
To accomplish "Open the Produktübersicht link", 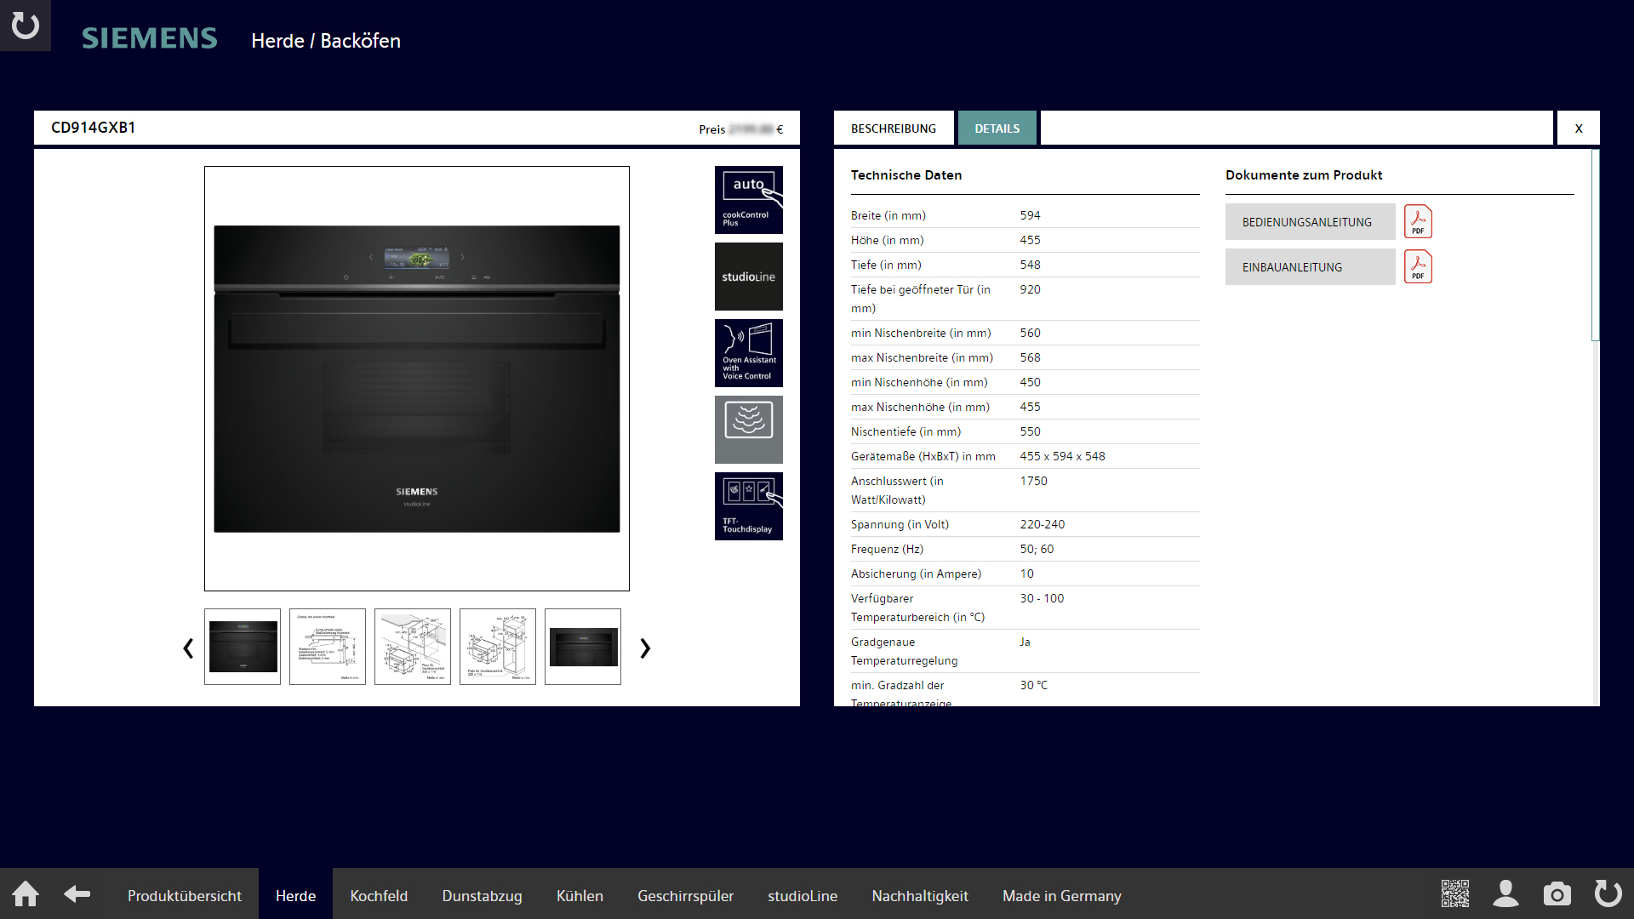I will 185,896.
